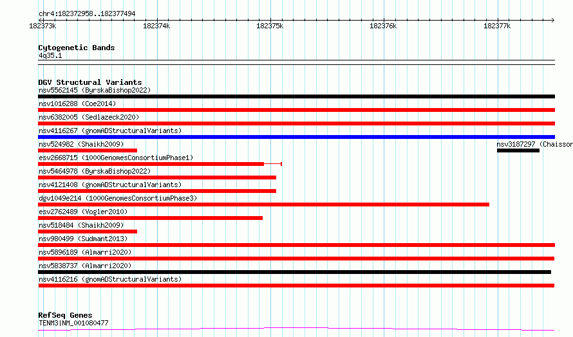Click the red esv2668715 variant bar

[151, 164]
